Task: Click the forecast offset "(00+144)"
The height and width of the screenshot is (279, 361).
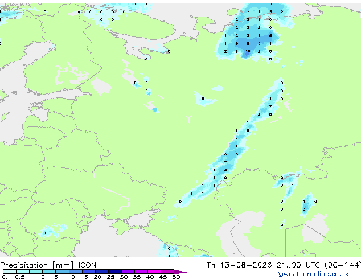Action: click(343, 265)
